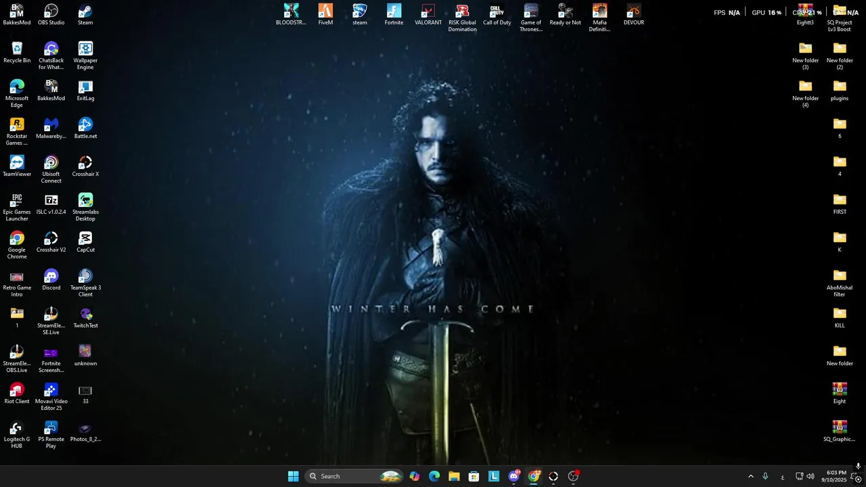
Task: Select the plugins folder
Action: pos(840,91)
